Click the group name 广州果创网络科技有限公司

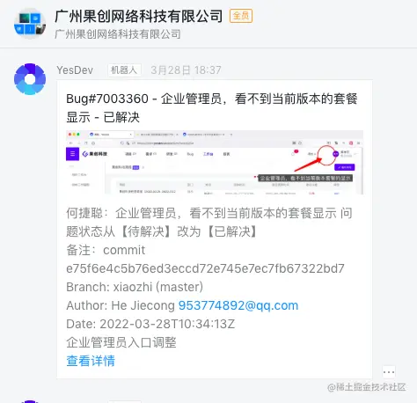click(139, 16)
